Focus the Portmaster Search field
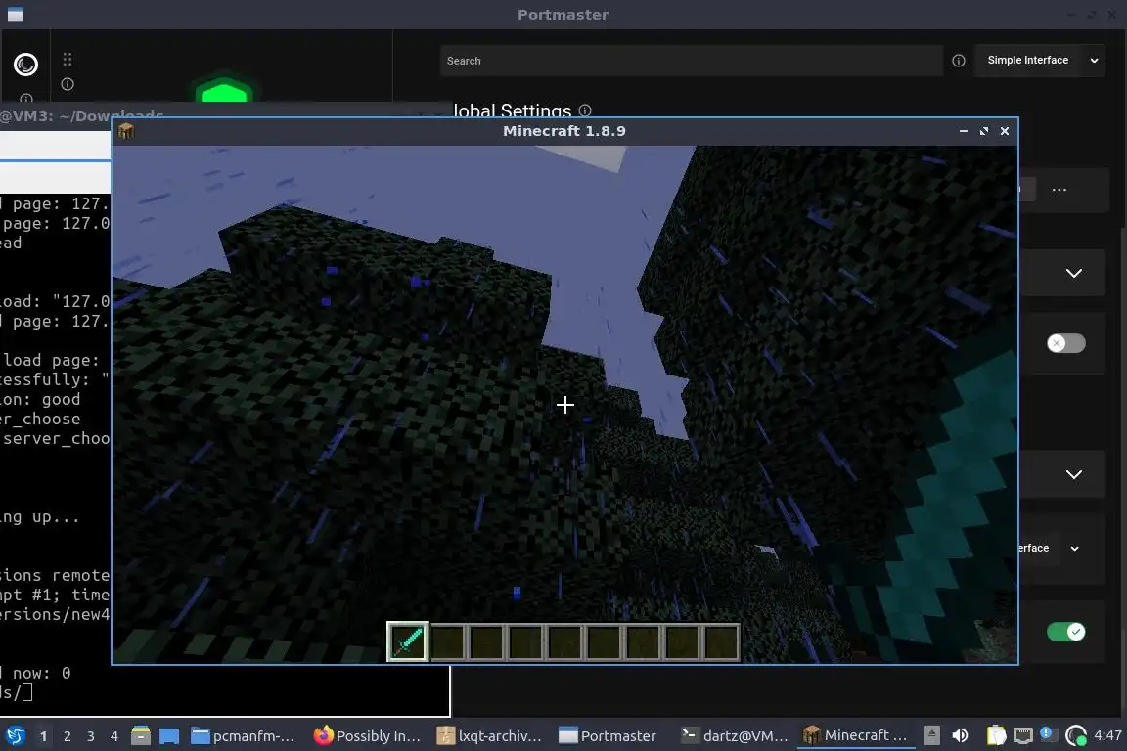This screenshot has height=751, width=1127. (691, 61)
